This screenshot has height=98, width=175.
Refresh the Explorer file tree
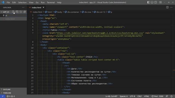(x=21, y=12)
